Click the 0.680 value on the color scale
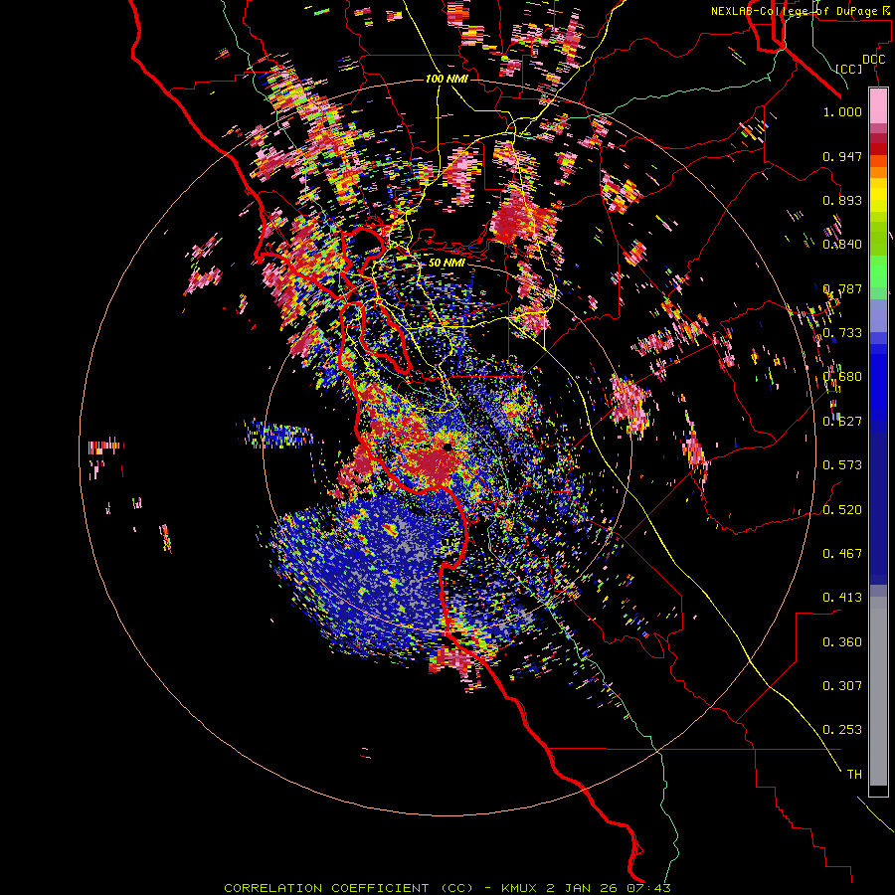This screenshot has height=895, width=895. coord(842,377)
